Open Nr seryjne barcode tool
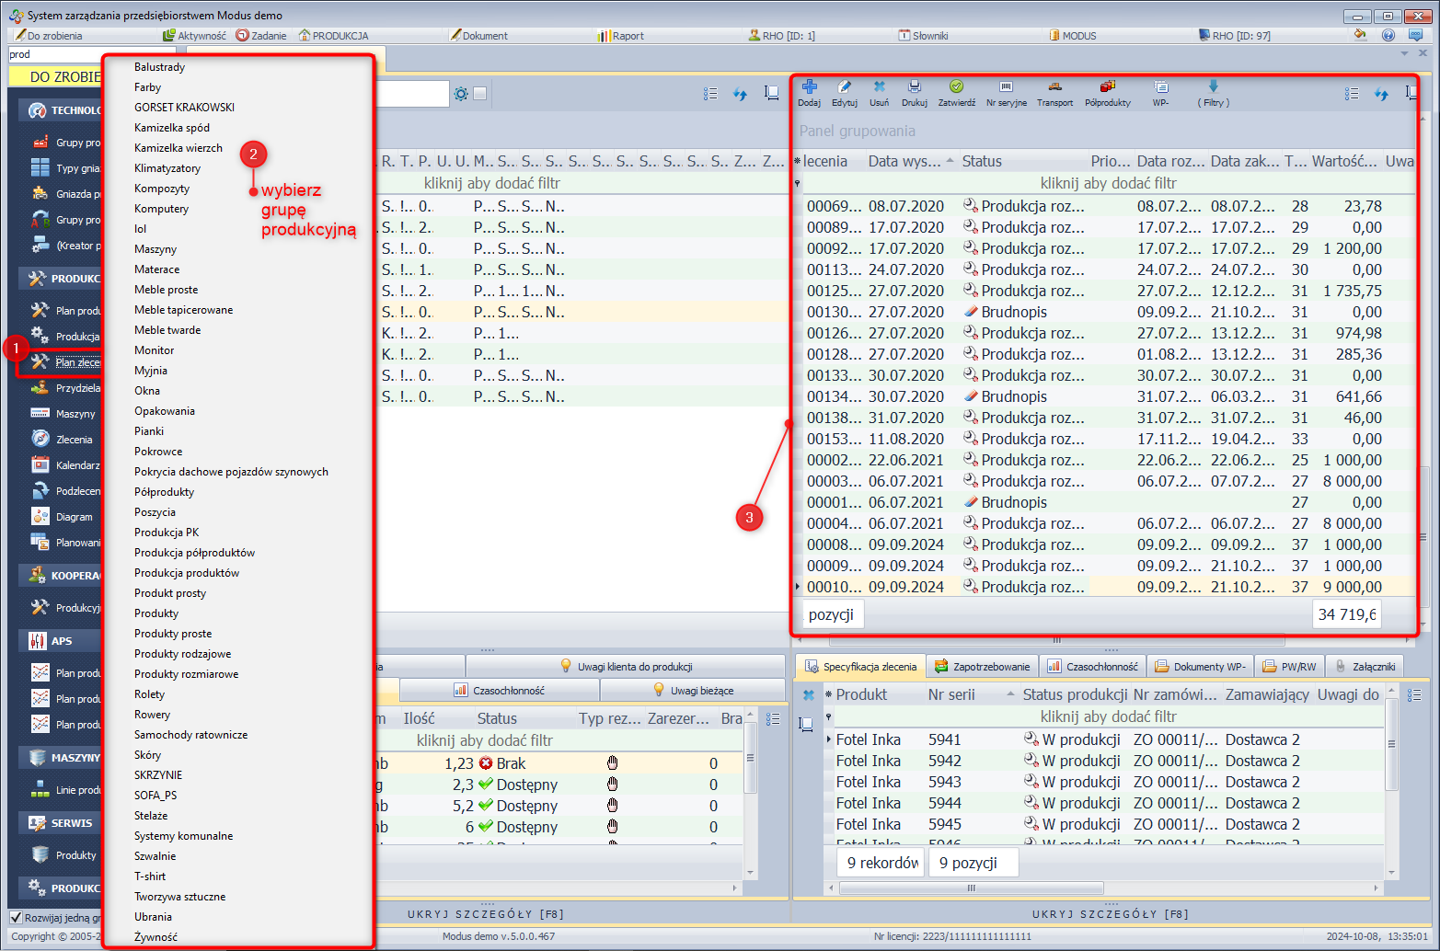Image resolution: width=1440 pixels, height=951 pixels. (x=1006, y=87)
